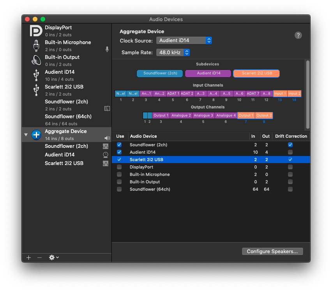Screen dimensions: 332x291
Task: Click the plus icon to add device
Action: [x=28, y=257]
